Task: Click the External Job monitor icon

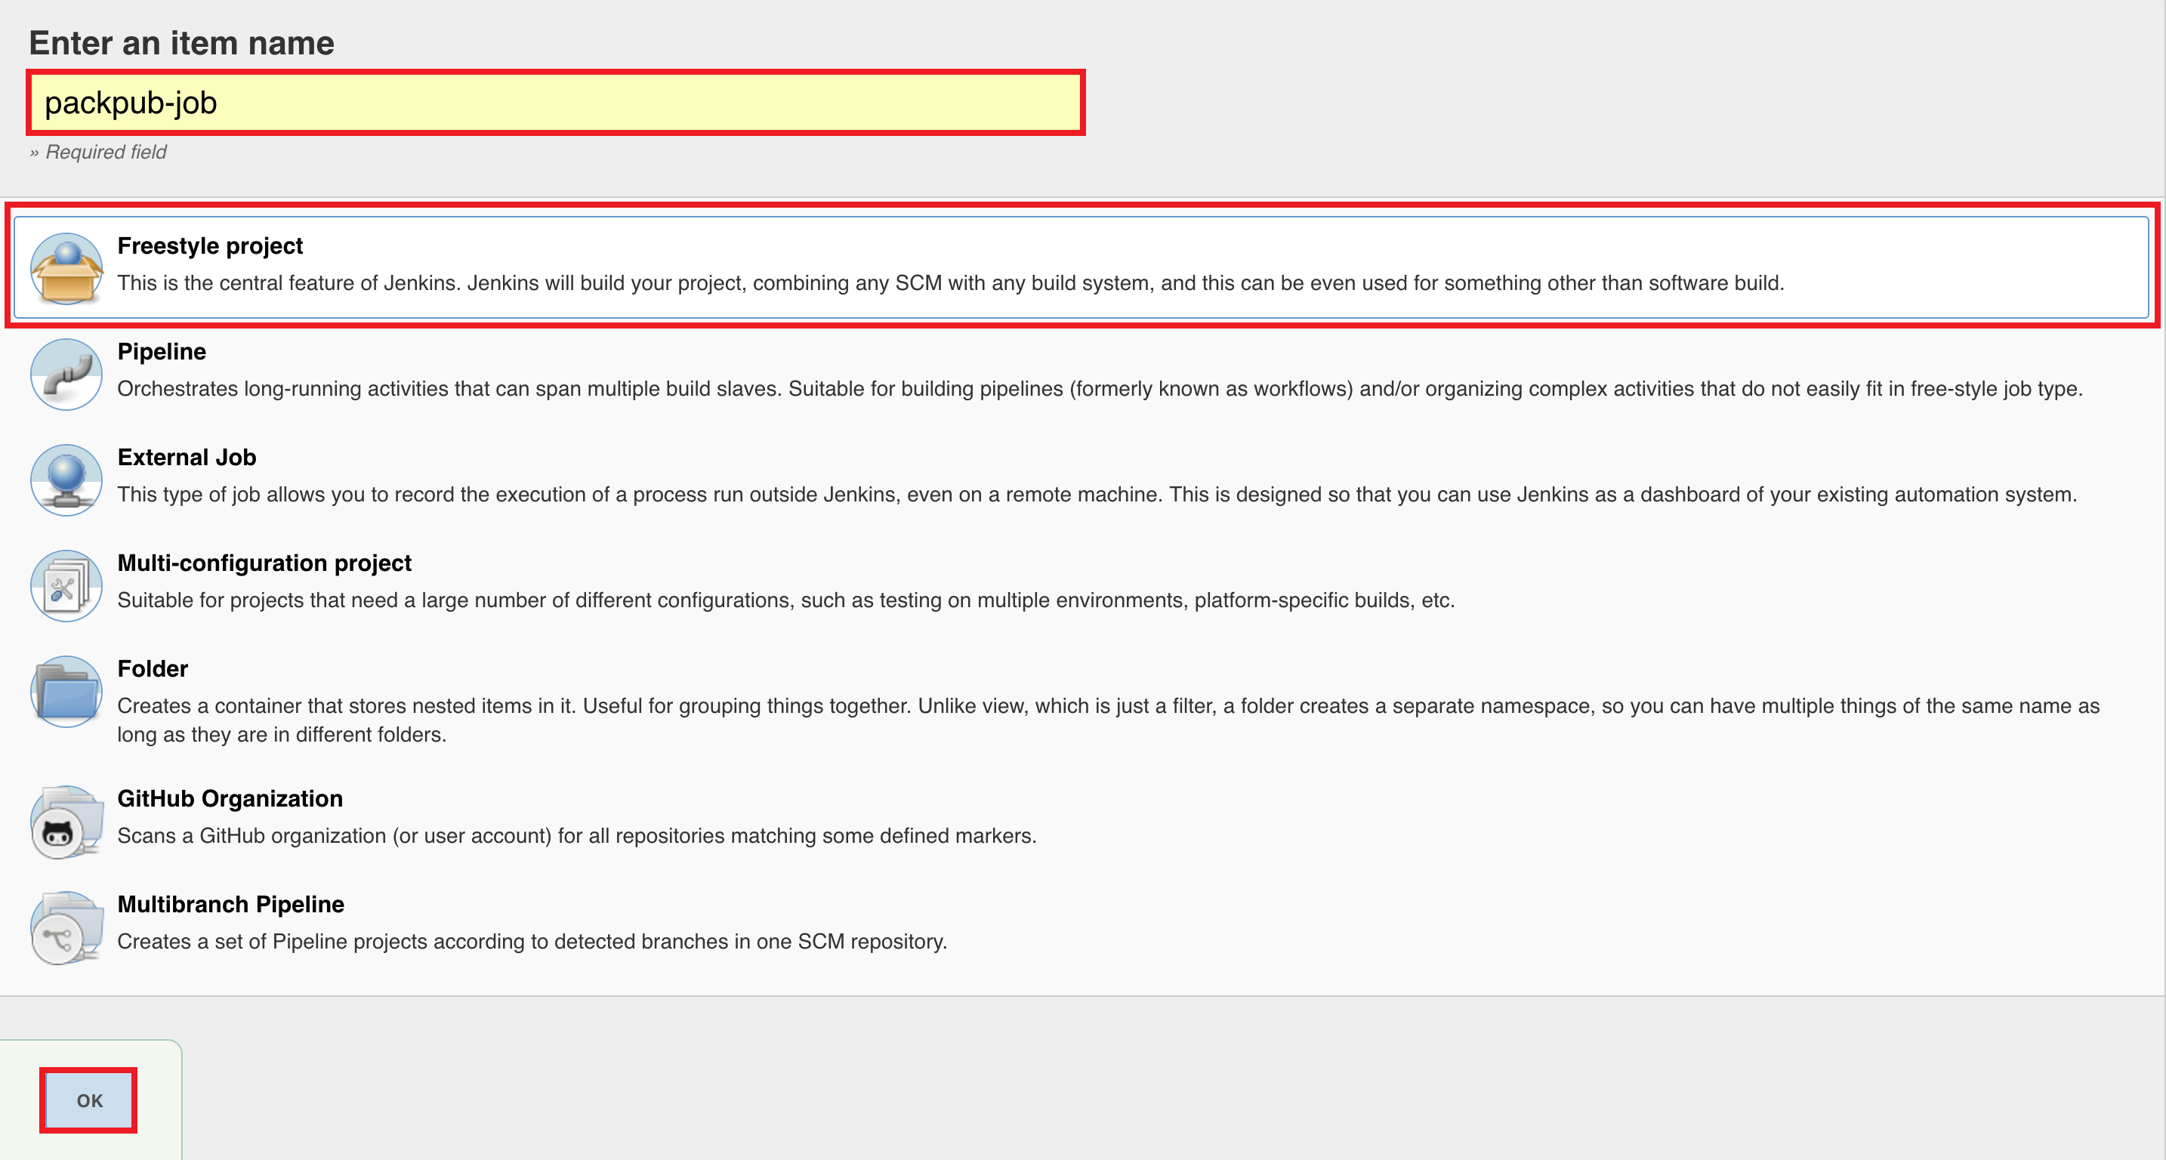Action: (x=66, y=481)
